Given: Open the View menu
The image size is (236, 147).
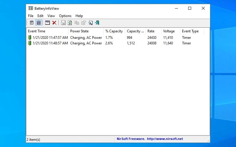Looking at the screenshot, I should pyautogui.click(x=51, y=16).
